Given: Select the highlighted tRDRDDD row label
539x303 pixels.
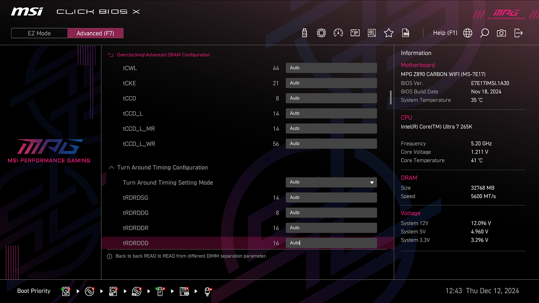Looking at the screenshot, I should click(x=135, y=243).
